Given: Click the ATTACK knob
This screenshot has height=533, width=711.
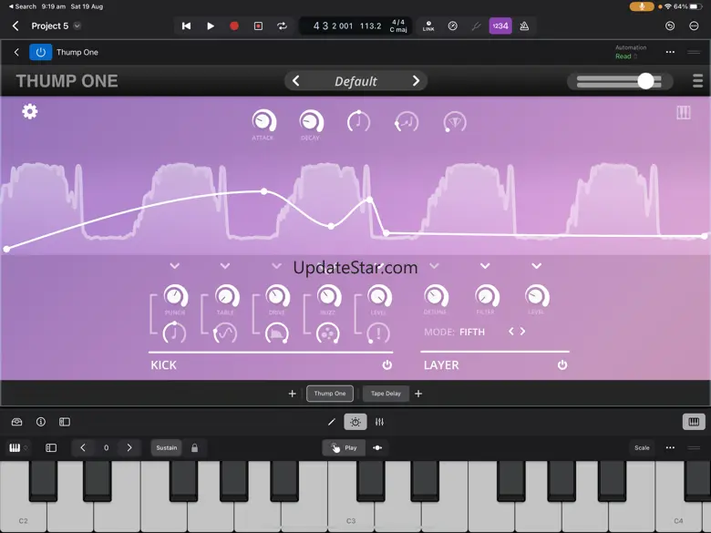Looking at the screenshot, I should [263, 121].
